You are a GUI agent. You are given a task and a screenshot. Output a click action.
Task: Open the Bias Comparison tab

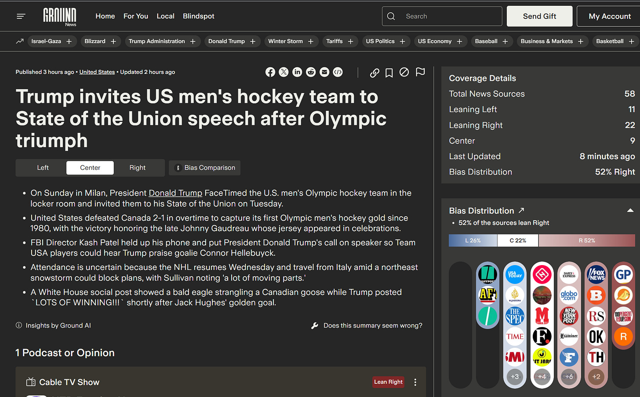pyautogui.click(x=205, y=168)
